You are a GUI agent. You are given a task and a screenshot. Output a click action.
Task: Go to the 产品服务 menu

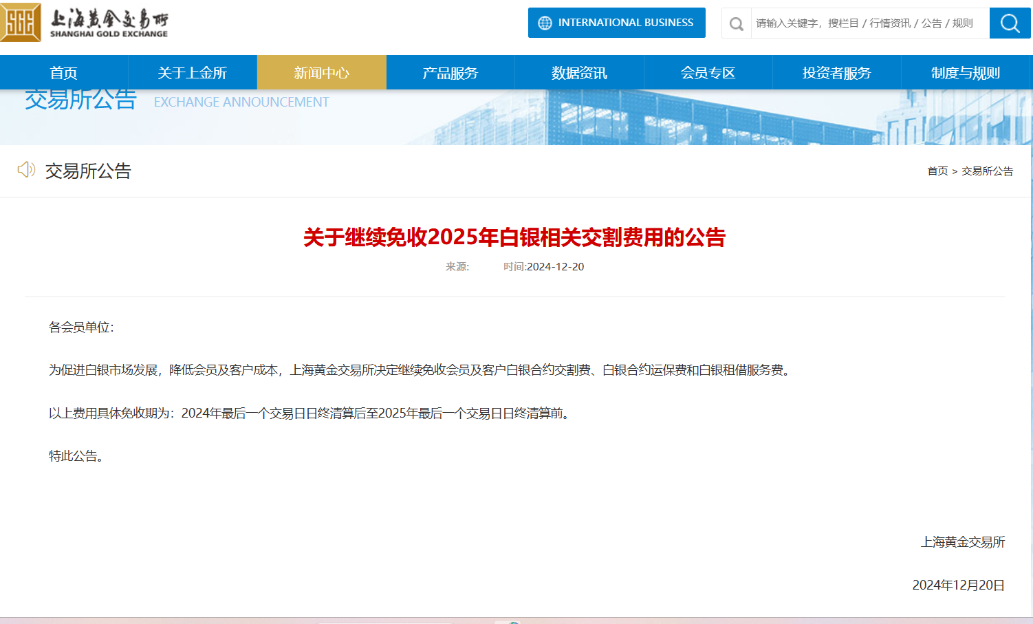point(450,73)
